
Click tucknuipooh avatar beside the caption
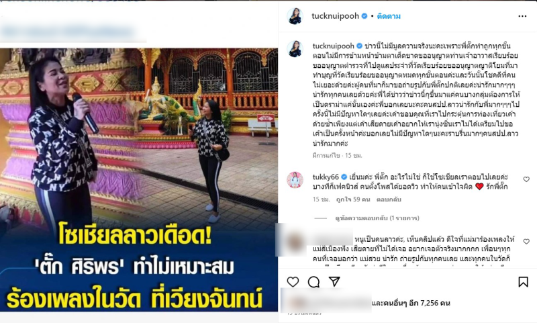click(x=295, y=48)
